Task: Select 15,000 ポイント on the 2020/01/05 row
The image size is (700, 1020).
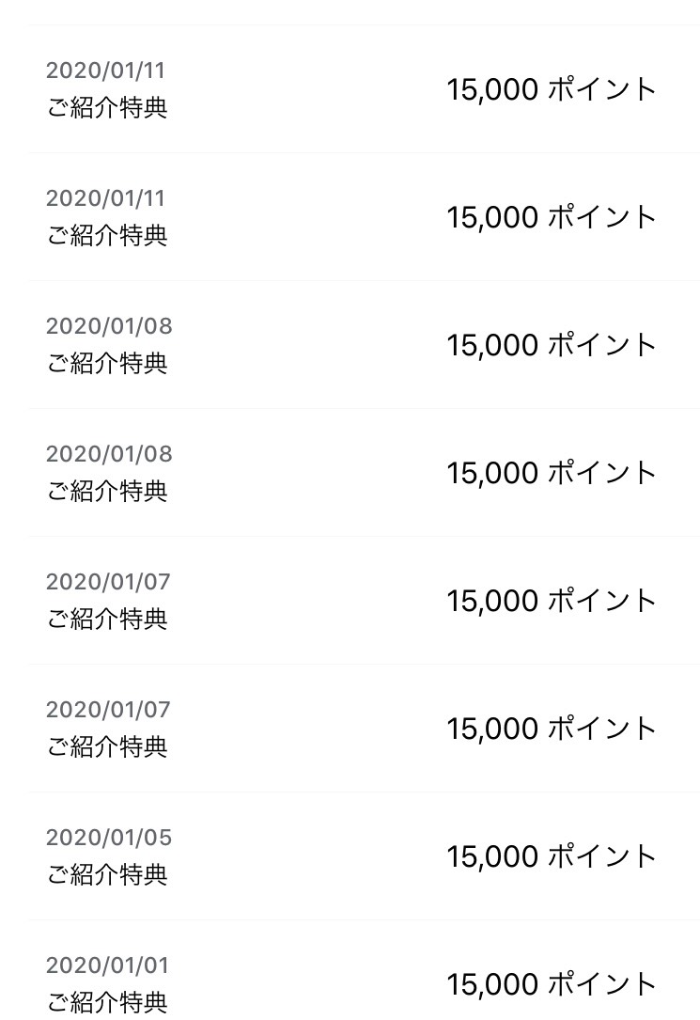Action: (552, 856)
